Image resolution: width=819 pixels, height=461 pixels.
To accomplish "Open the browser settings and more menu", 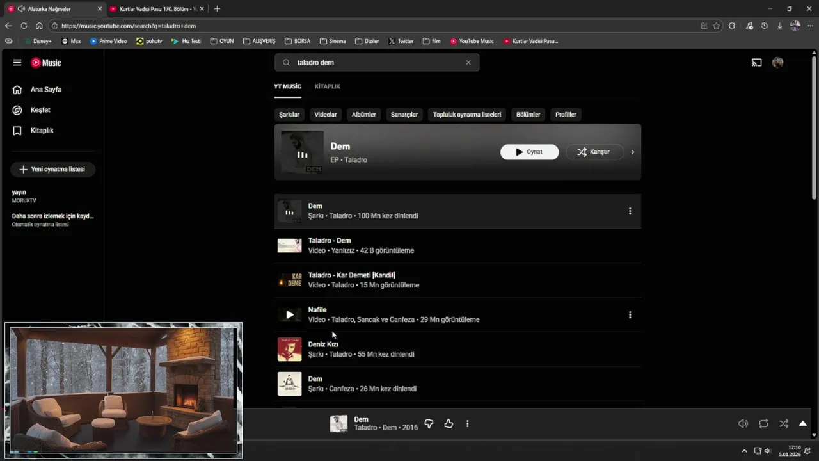I will [810, 26].
